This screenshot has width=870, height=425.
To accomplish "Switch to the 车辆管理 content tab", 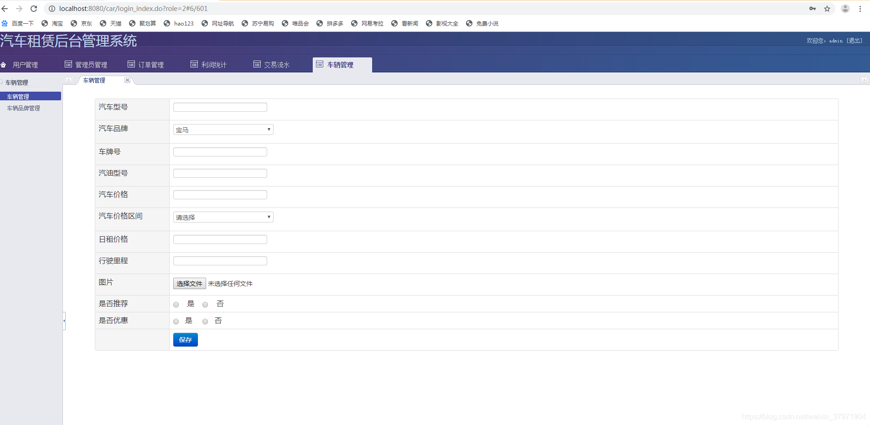I will point(94,80).
